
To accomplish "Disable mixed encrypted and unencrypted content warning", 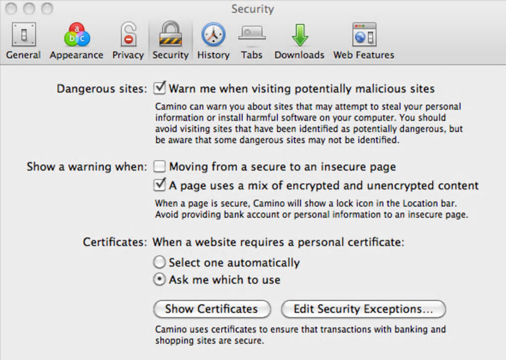I will [160, 185].
